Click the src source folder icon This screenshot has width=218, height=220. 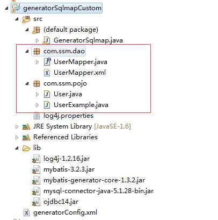[26, 19]
